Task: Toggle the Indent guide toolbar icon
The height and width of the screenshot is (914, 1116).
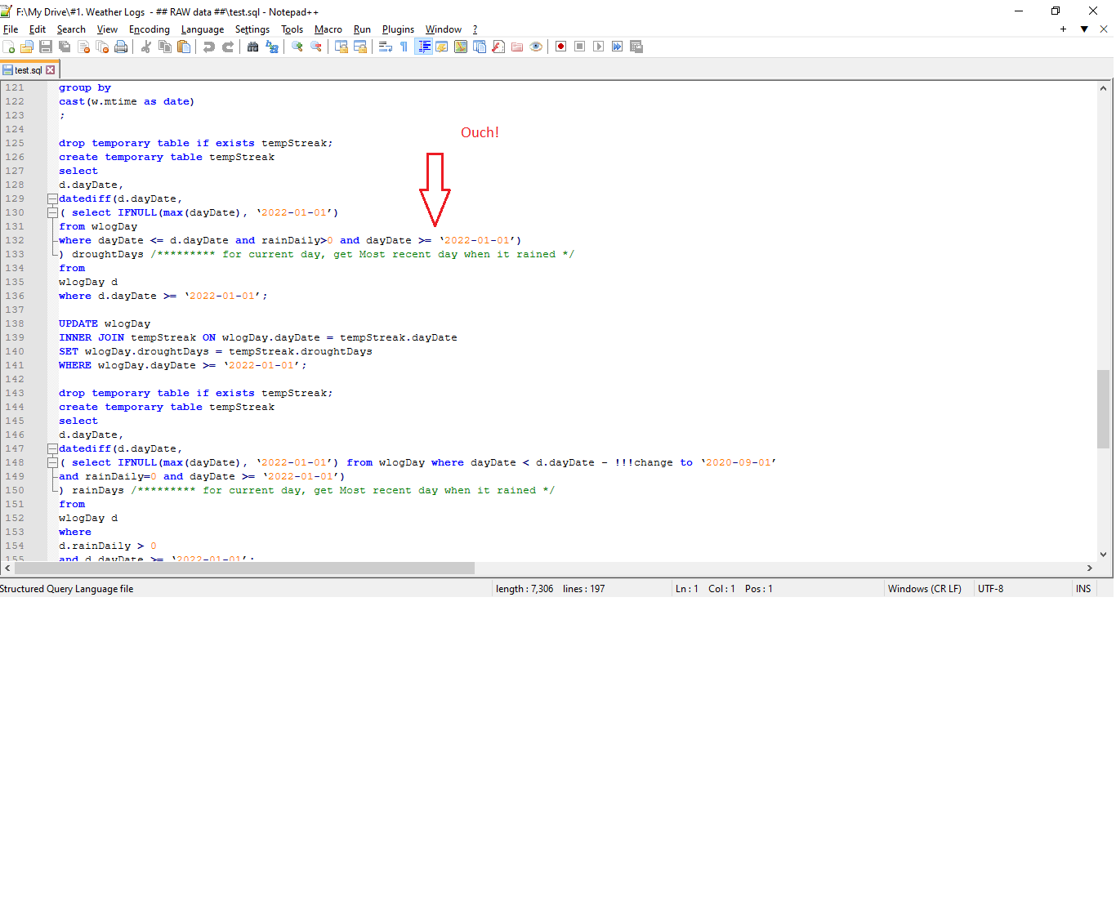Action: (424, 47)
